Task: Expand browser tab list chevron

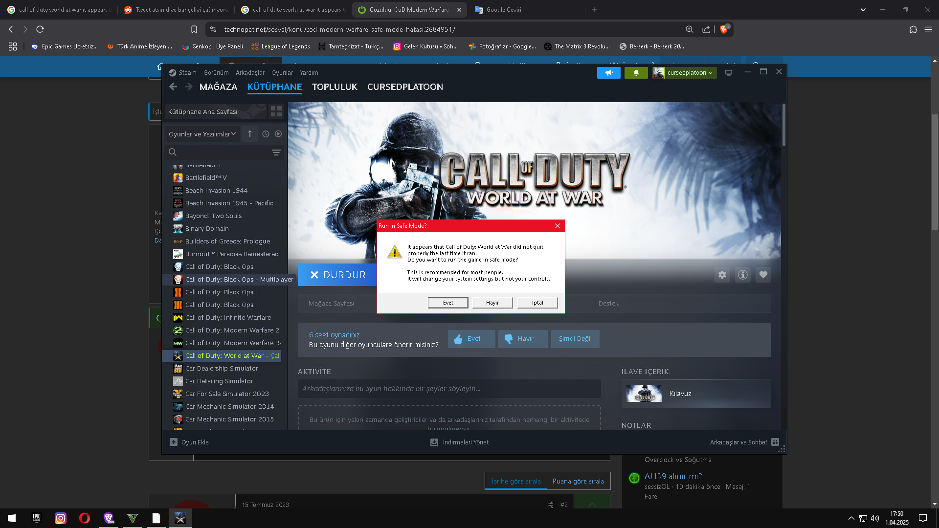Action: (863, 10)
